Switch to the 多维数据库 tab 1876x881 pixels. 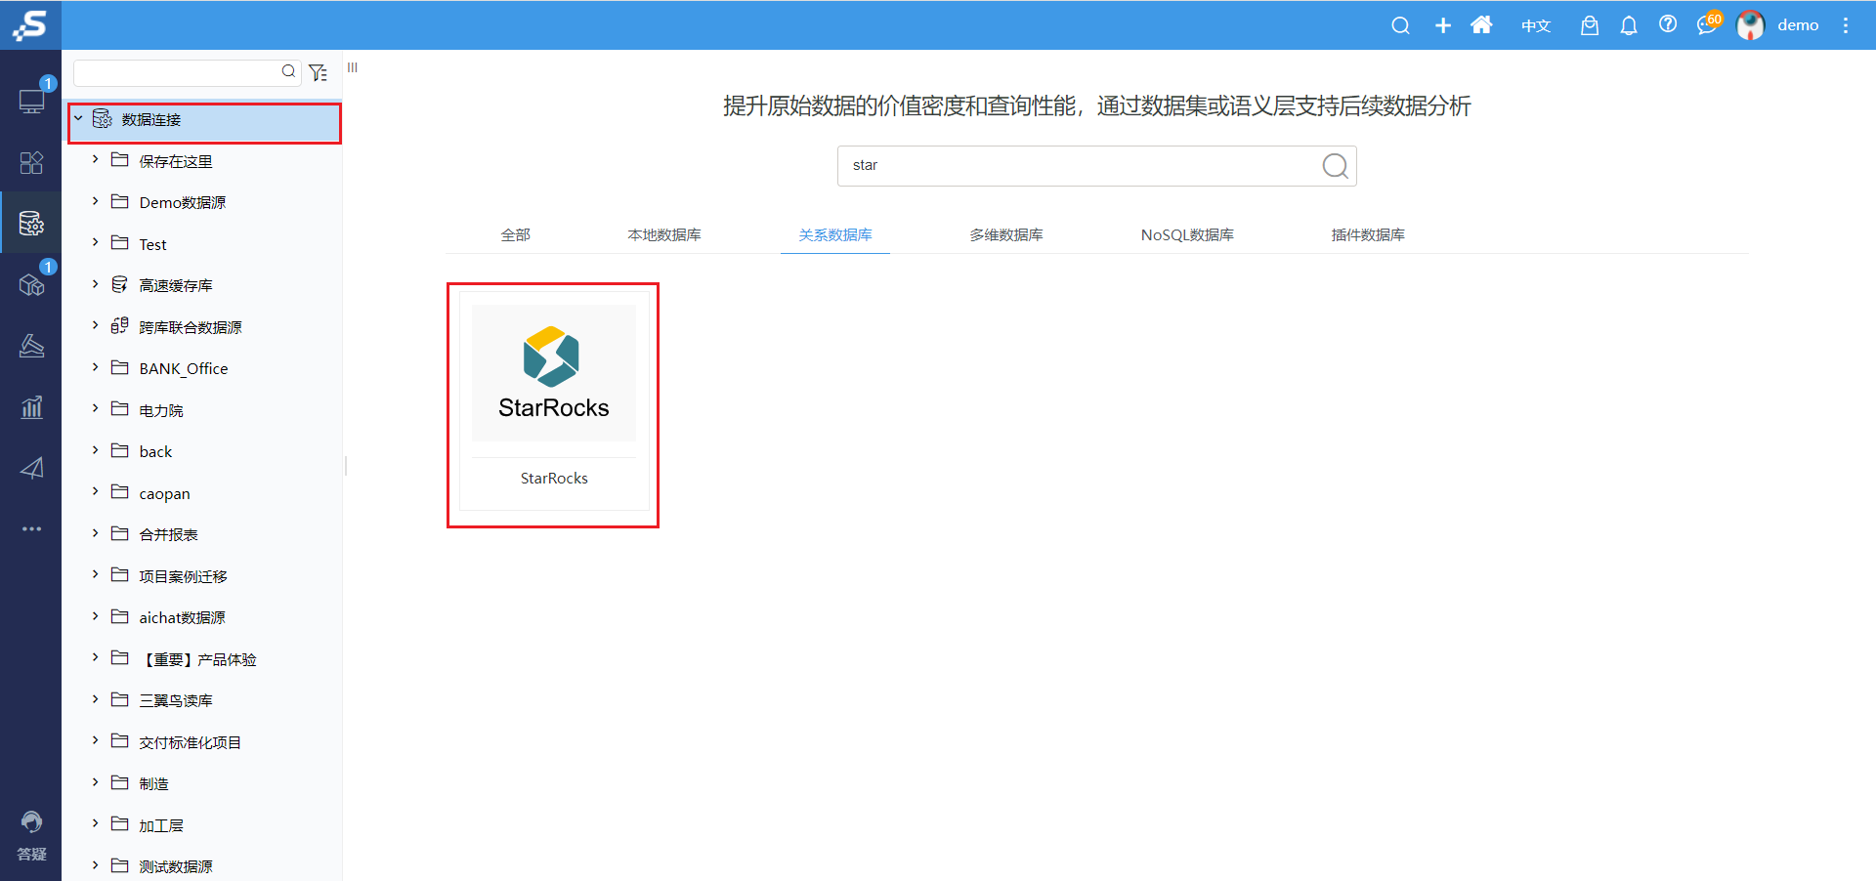pyautogui.click(x=1006, y=234)
